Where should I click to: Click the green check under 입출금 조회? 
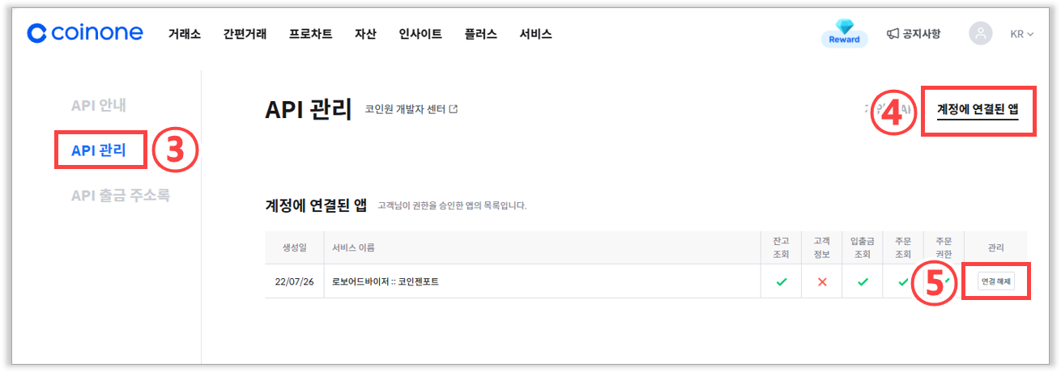[x=863, y=282]
